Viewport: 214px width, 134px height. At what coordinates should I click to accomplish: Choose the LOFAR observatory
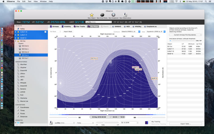tap(31, 92)
